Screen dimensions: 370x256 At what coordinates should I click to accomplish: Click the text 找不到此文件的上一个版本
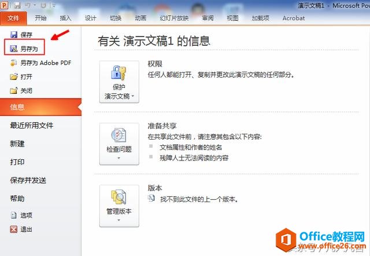[x=199, y=199]
